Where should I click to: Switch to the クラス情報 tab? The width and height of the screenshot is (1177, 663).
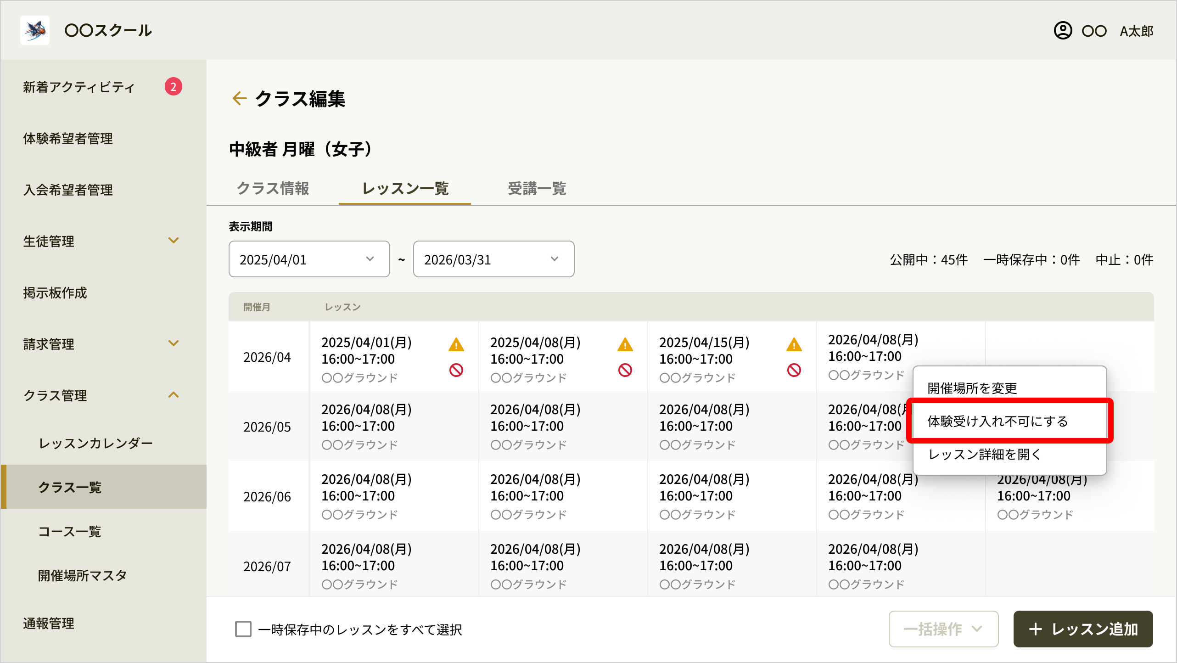(x=273, y=188)
